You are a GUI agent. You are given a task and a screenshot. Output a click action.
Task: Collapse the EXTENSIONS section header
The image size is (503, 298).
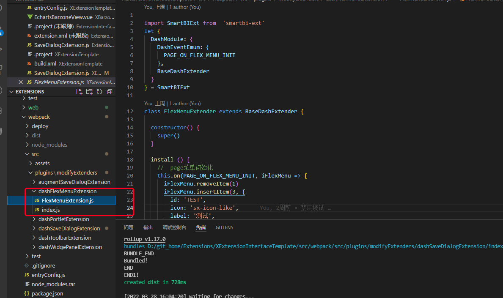pos(11,92)
